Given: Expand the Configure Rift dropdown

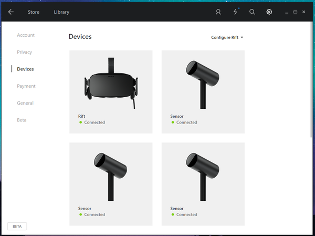Looking at the screenshot, I should click(227, 37).
